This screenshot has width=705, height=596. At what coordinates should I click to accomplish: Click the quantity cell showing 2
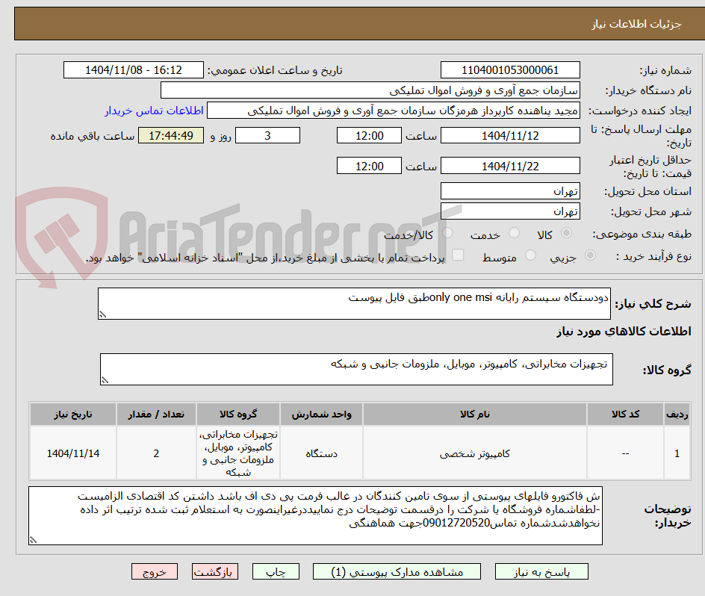156,453
